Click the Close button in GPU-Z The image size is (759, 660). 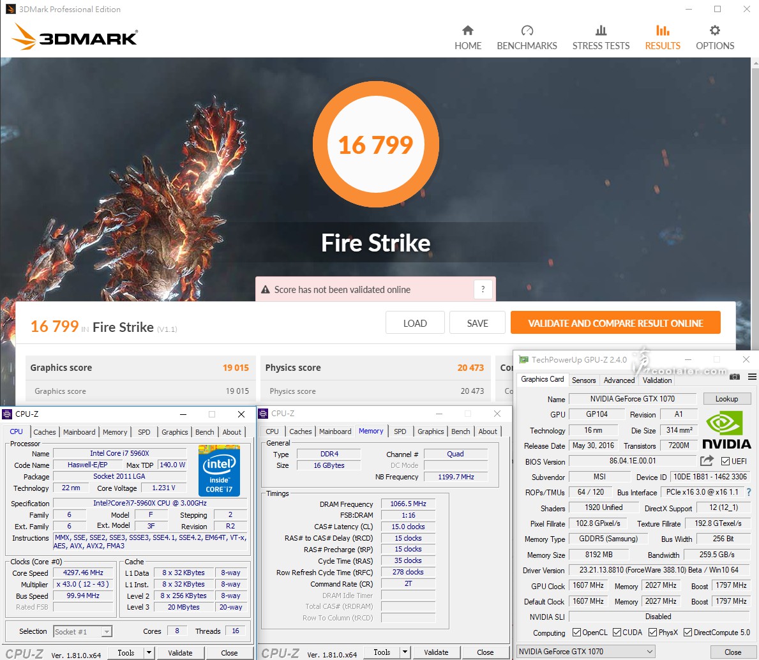click(732, 652)
